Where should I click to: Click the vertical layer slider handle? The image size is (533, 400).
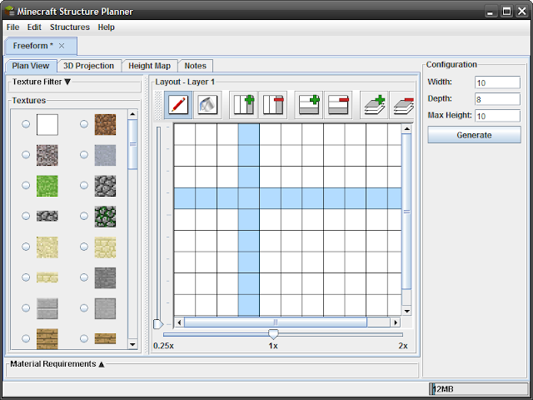(x=158, y=324)
